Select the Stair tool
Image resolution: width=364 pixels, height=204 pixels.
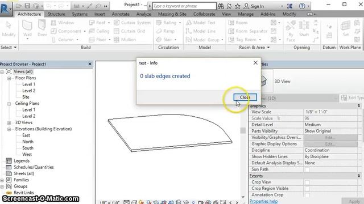coord(164,40)
